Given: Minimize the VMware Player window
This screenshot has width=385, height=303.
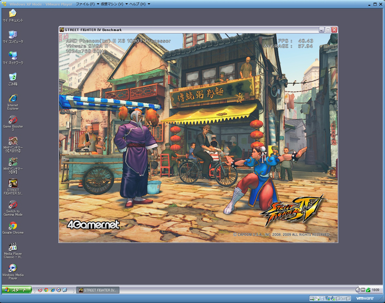Looking at the screenshot, I should (x=369, y=4).
